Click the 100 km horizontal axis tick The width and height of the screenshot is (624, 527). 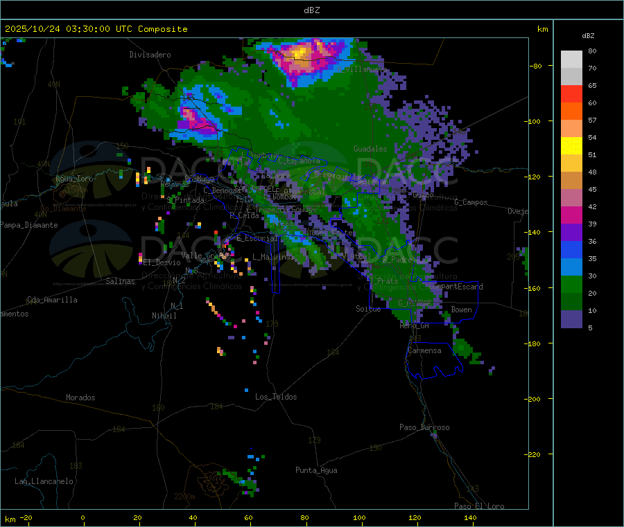point(359,517)
